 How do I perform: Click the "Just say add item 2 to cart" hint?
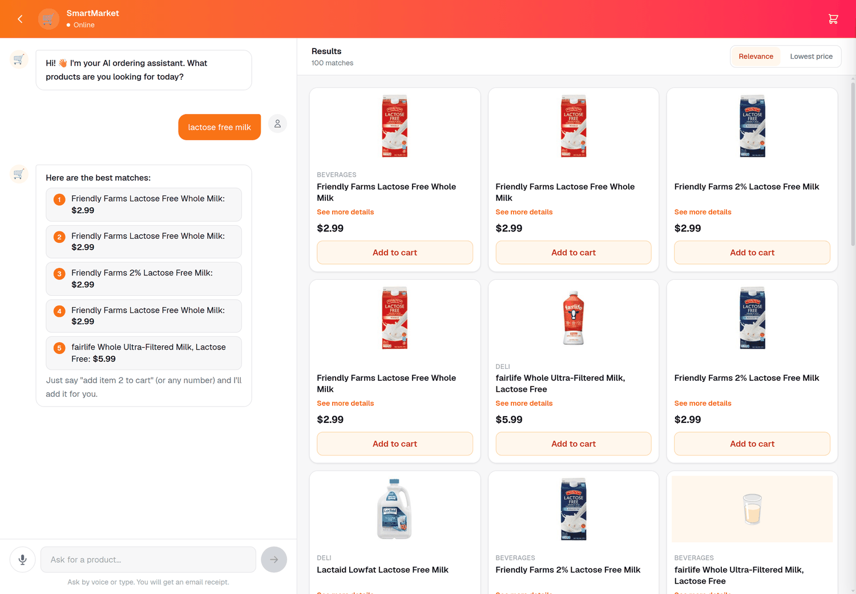(144, 387)
